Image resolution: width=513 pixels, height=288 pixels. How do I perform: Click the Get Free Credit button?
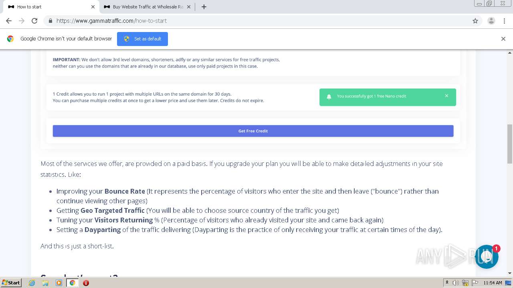[x=253, y=131]
